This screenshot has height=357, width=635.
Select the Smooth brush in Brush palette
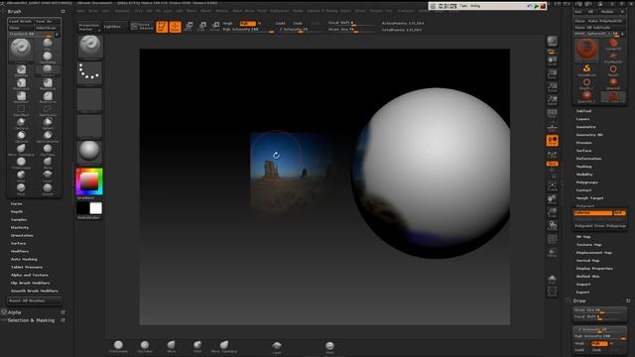(x=48, y=189)
